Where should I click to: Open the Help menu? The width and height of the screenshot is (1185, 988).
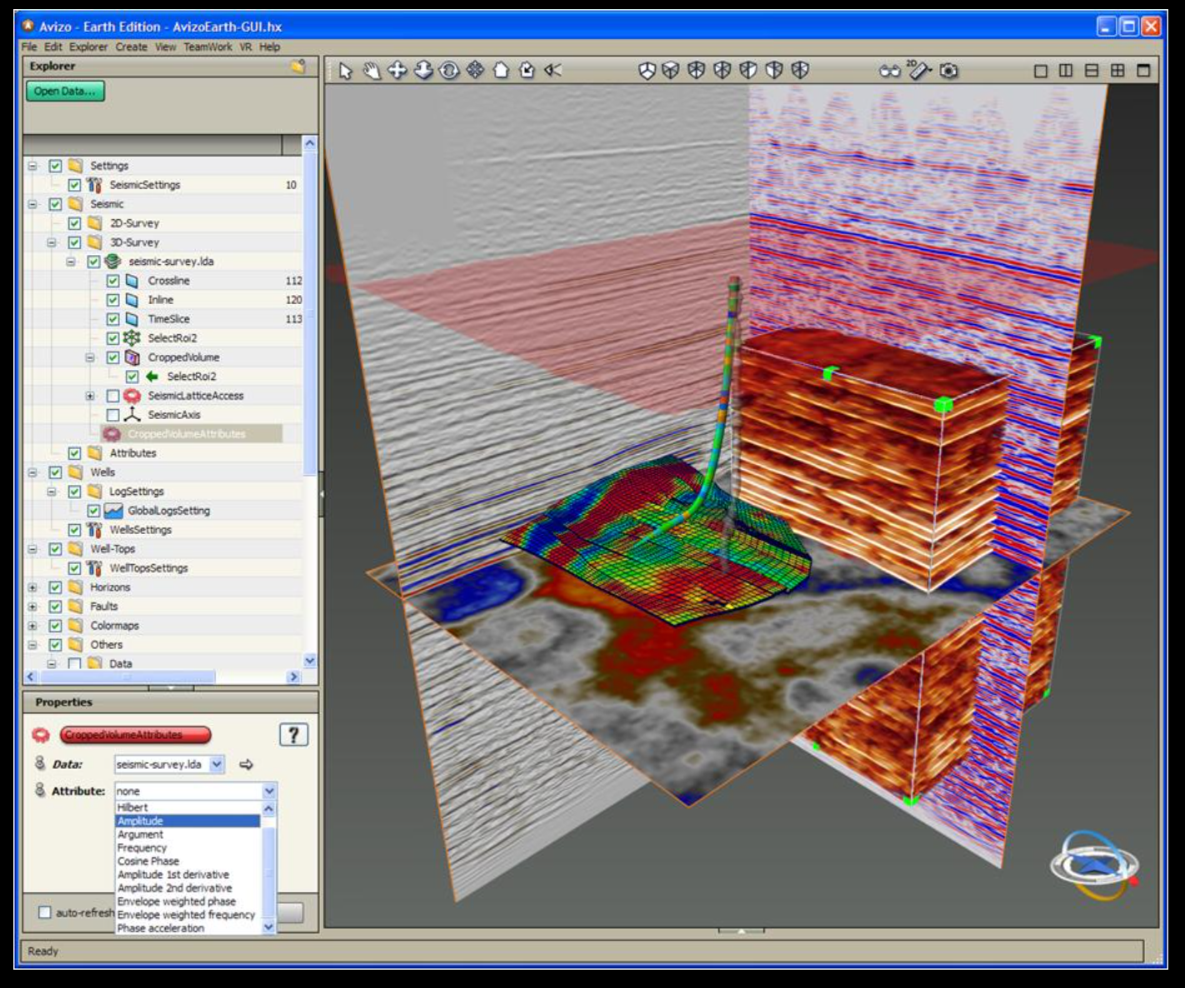coord(270,47)
